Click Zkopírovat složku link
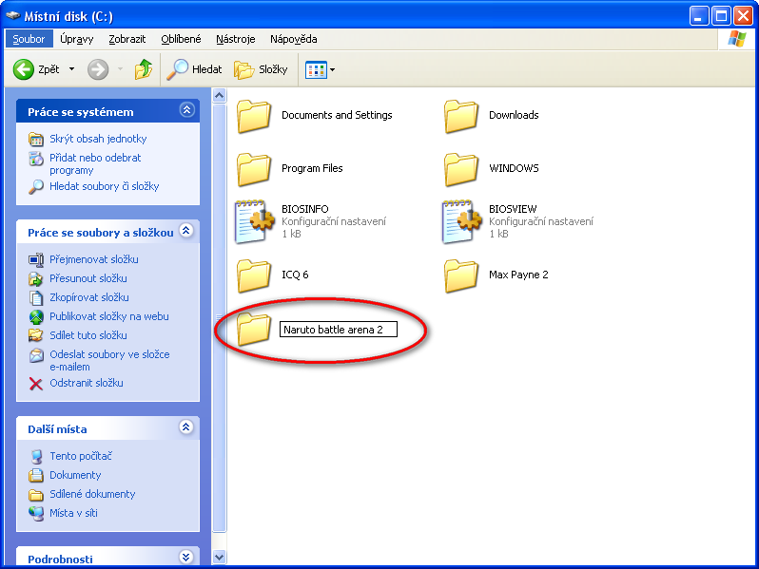759x569 pixels. (x=89, y=297)
